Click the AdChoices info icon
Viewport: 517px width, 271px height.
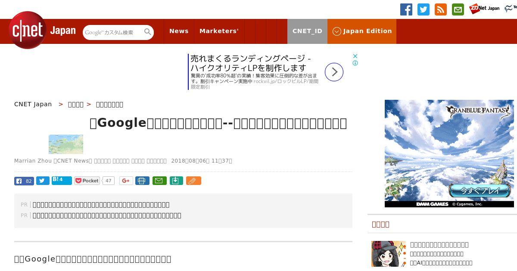pyautogui.click(x=355, y=63)
